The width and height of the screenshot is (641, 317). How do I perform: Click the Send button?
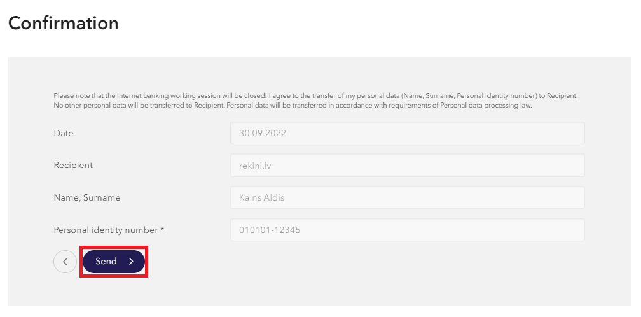coord(114,262)
